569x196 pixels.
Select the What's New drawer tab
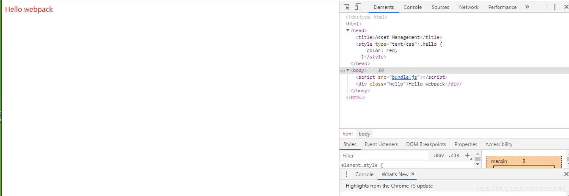click(x=395, y=174)
